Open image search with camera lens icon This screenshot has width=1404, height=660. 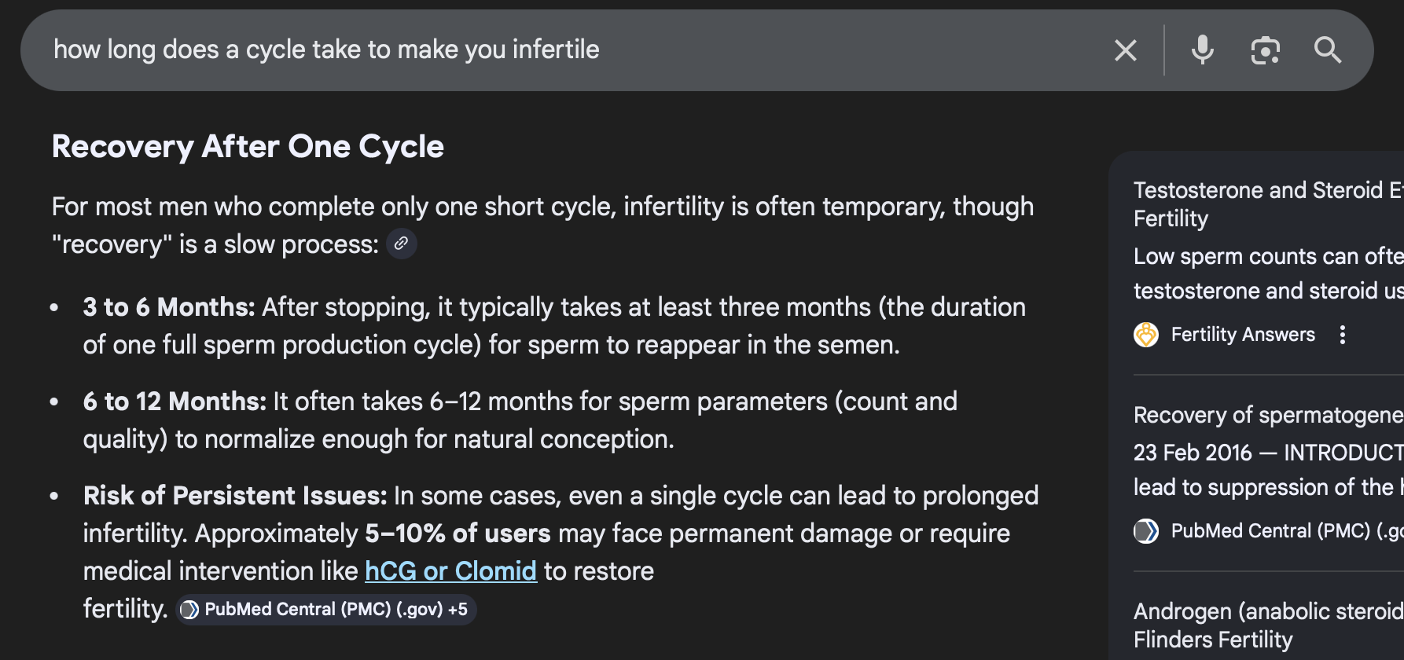pos(1265,50)
